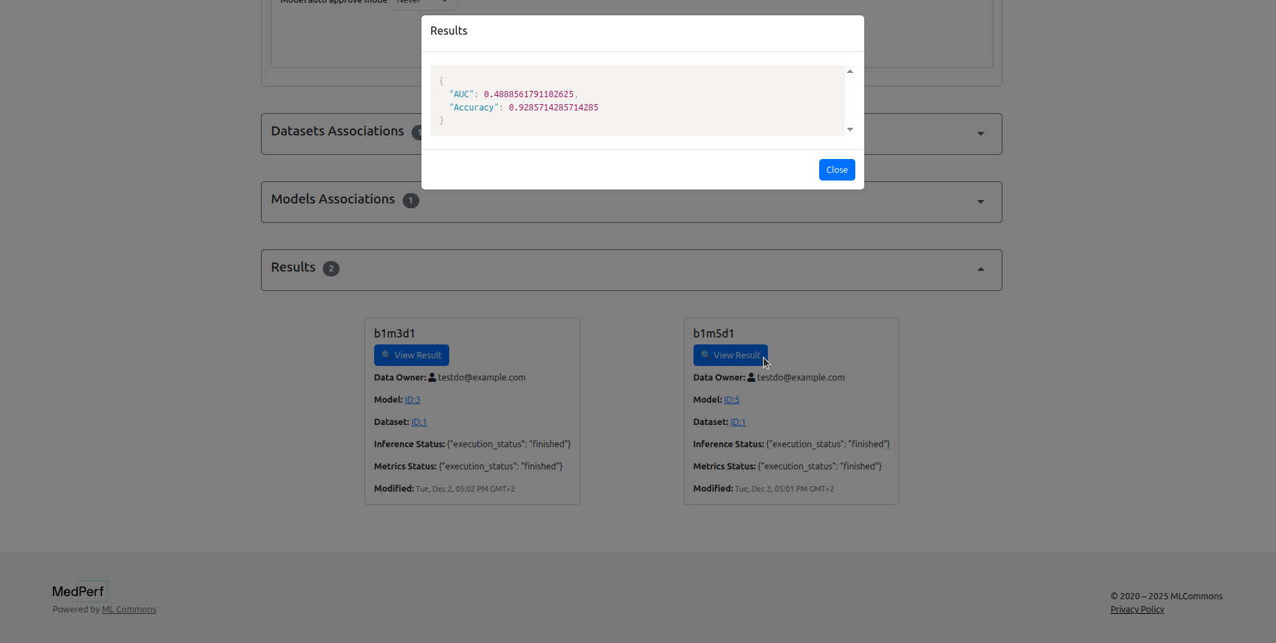The width and height of the screenshot is (1276, 643).
Task: Click the MedPerf logo in the footer
Action: coord(78,592)
